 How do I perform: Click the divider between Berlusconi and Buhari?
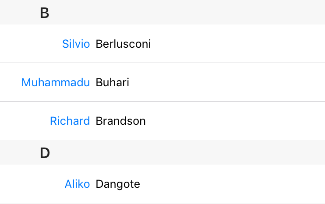pos(162,63)
